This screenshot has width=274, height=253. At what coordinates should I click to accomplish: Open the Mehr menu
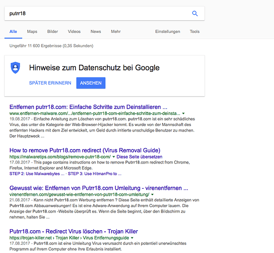coord(115,31)
